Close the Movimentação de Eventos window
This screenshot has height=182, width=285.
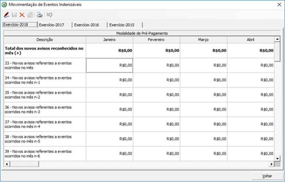tap(278, 5)
